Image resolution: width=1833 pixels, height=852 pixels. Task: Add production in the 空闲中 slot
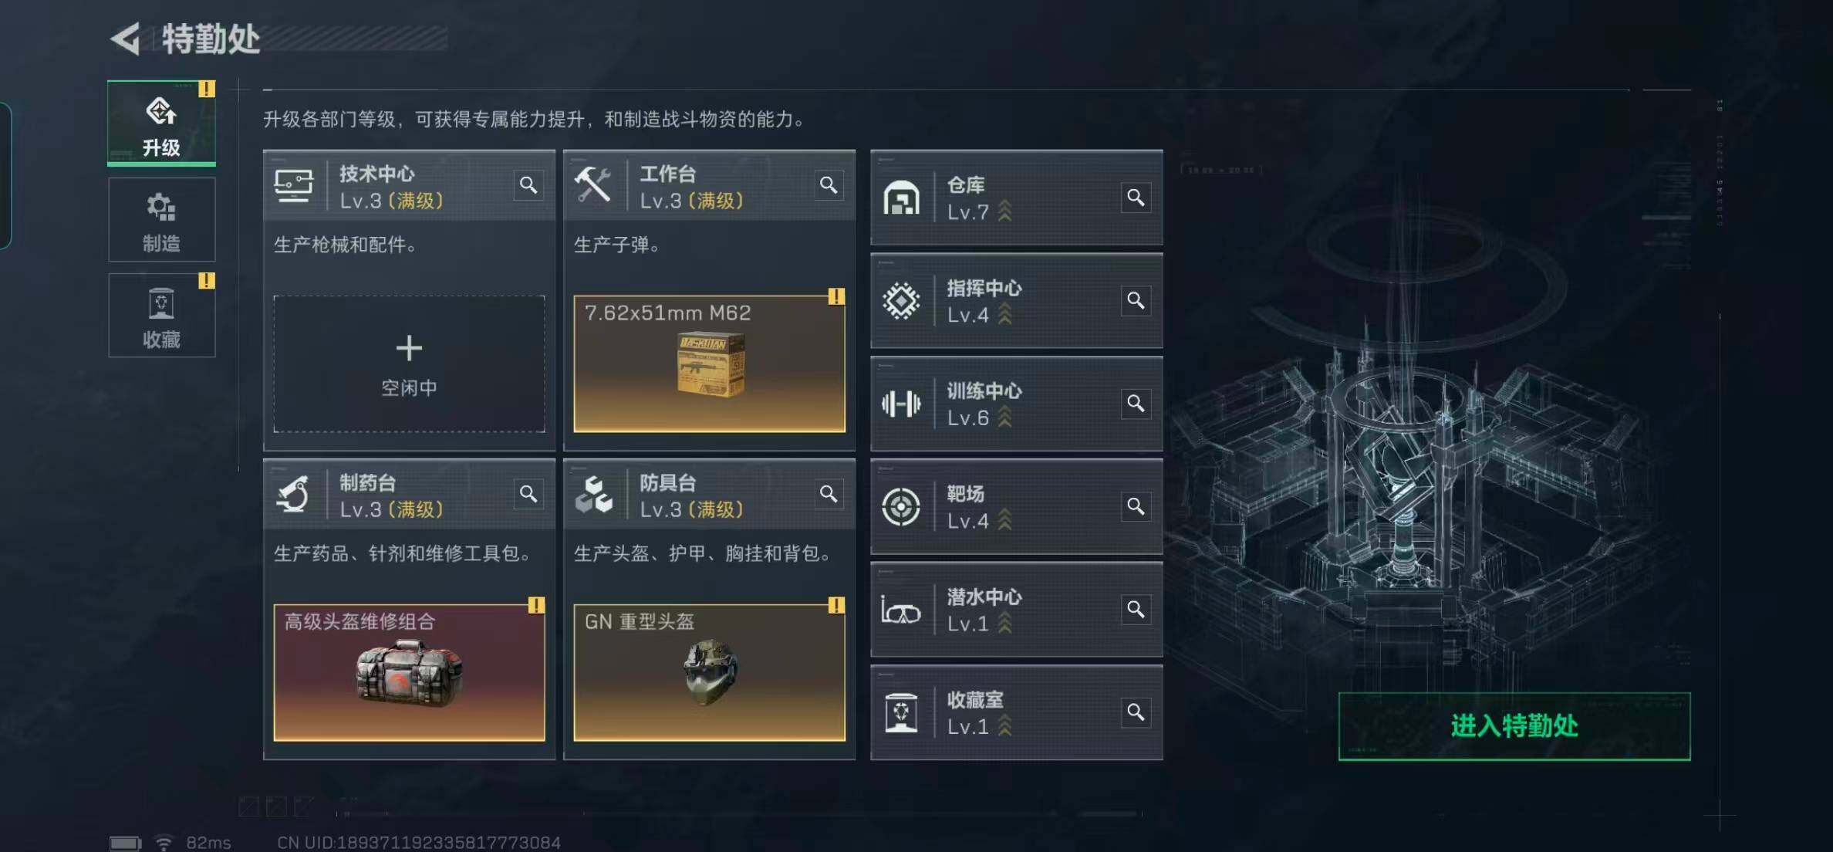pos(409,363)
